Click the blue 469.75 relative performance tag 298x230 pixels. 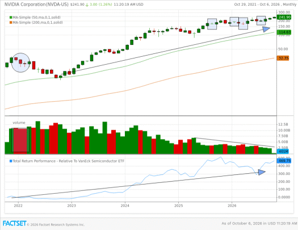(284, 161)
